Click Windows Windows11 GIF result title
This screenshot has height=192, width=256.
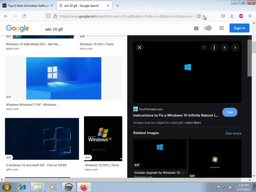tap(32, 105)
